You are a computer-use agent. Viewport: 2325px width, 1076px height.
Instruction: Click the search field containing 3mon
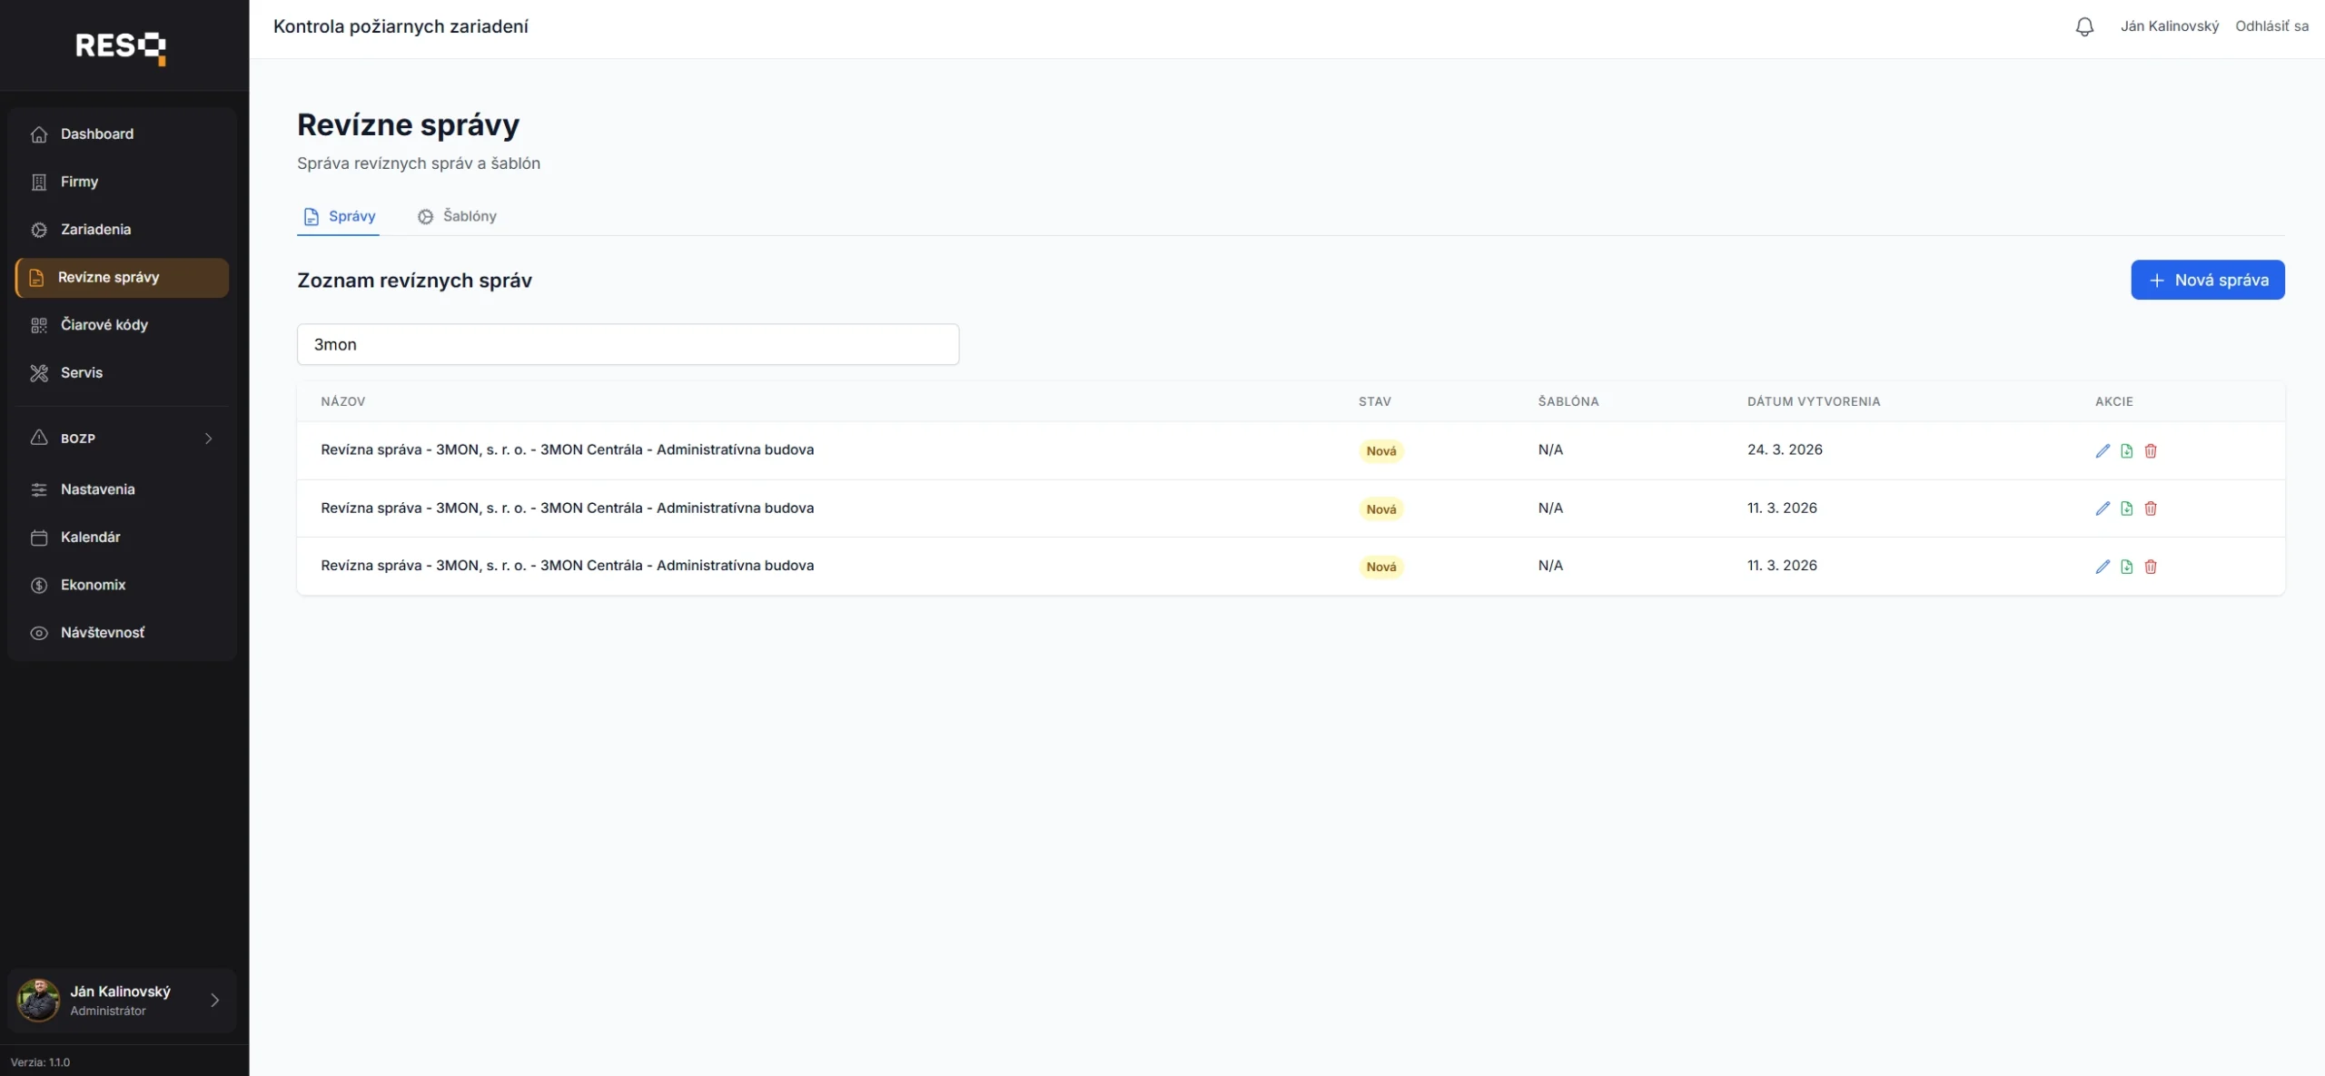[628, 344]
